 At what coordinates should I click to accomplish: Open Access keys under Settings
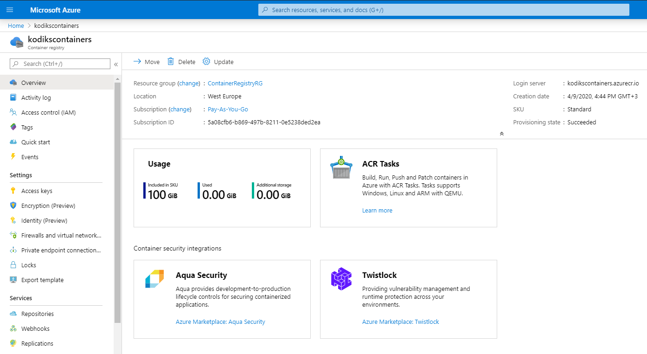pyautogui.click(x=37, y=191)
